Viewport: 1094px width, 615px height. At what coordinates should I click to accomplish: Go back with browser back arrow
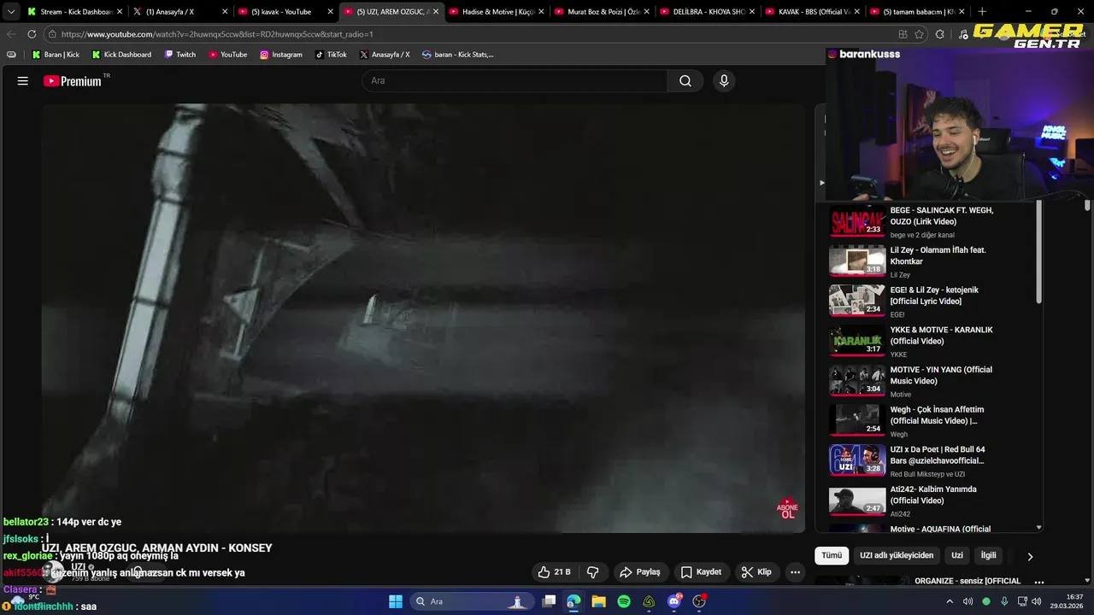(x=11, y=34)
